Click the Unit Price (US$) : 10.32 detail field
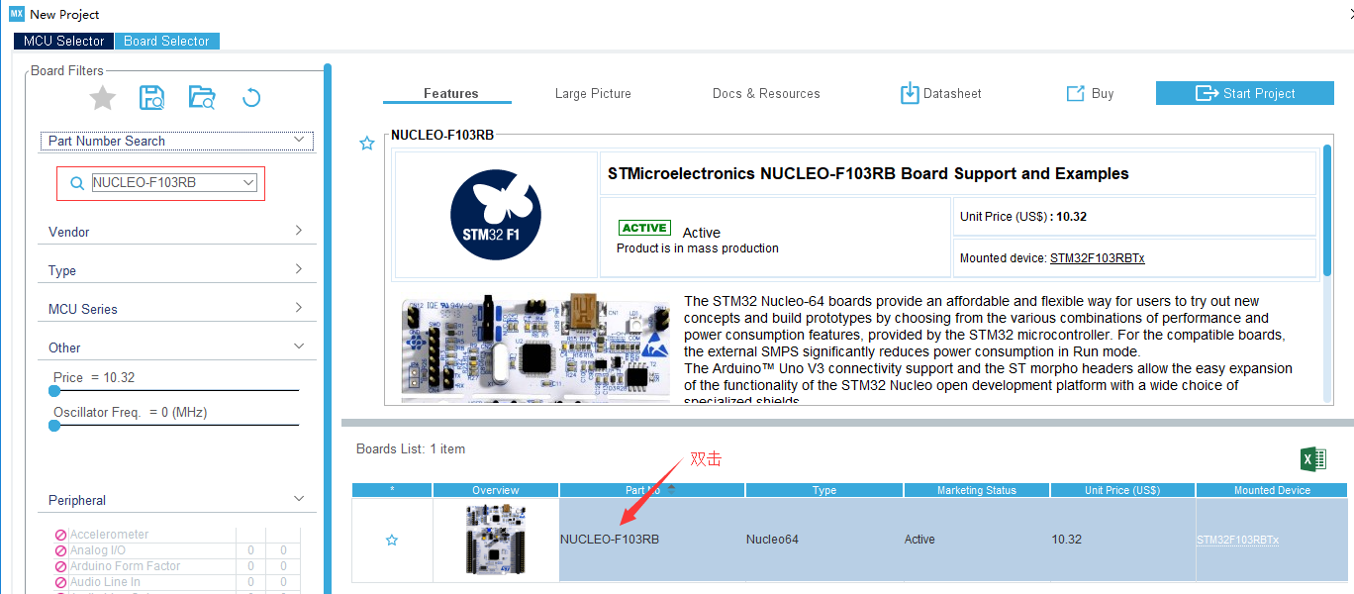1354x594 pixels. [1134, 216]
